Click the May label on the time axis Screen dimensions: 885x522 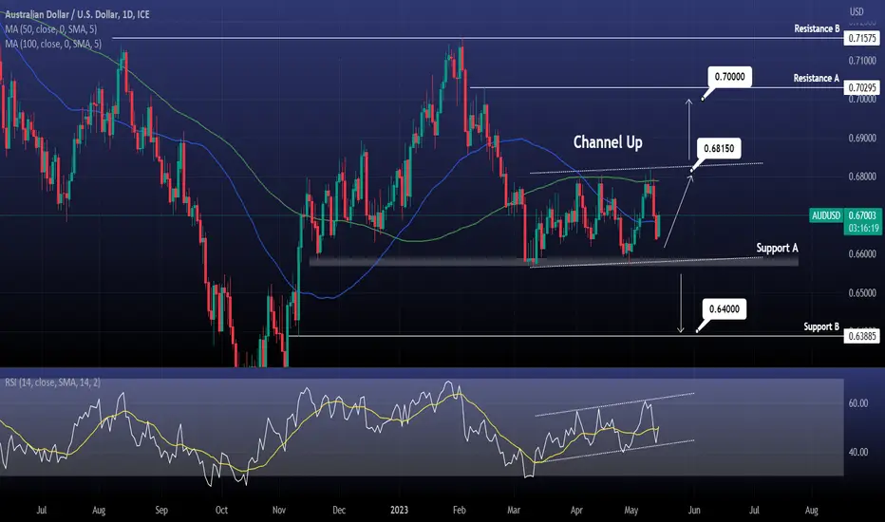pyautogui.click(x=631, y=511)
